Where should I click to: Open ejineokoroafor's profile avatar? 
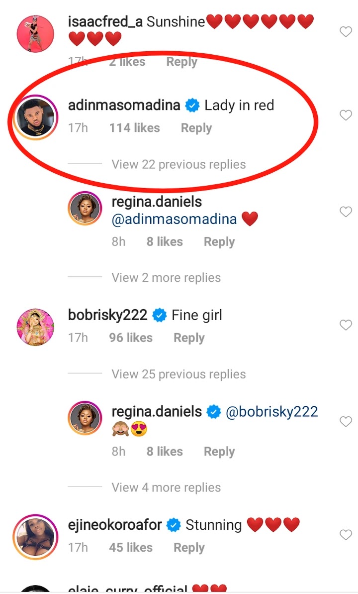pyautogui.click(x=35, y=536)
